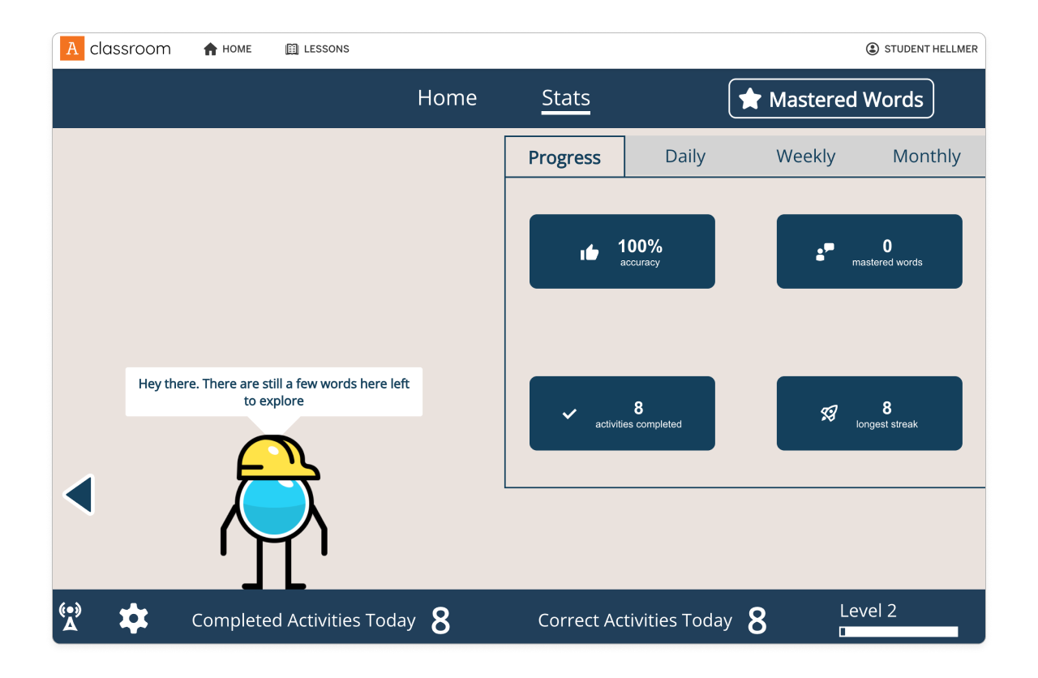Click the orange classroom logo
Viewport: 1038px width, 678px height.
72,48
